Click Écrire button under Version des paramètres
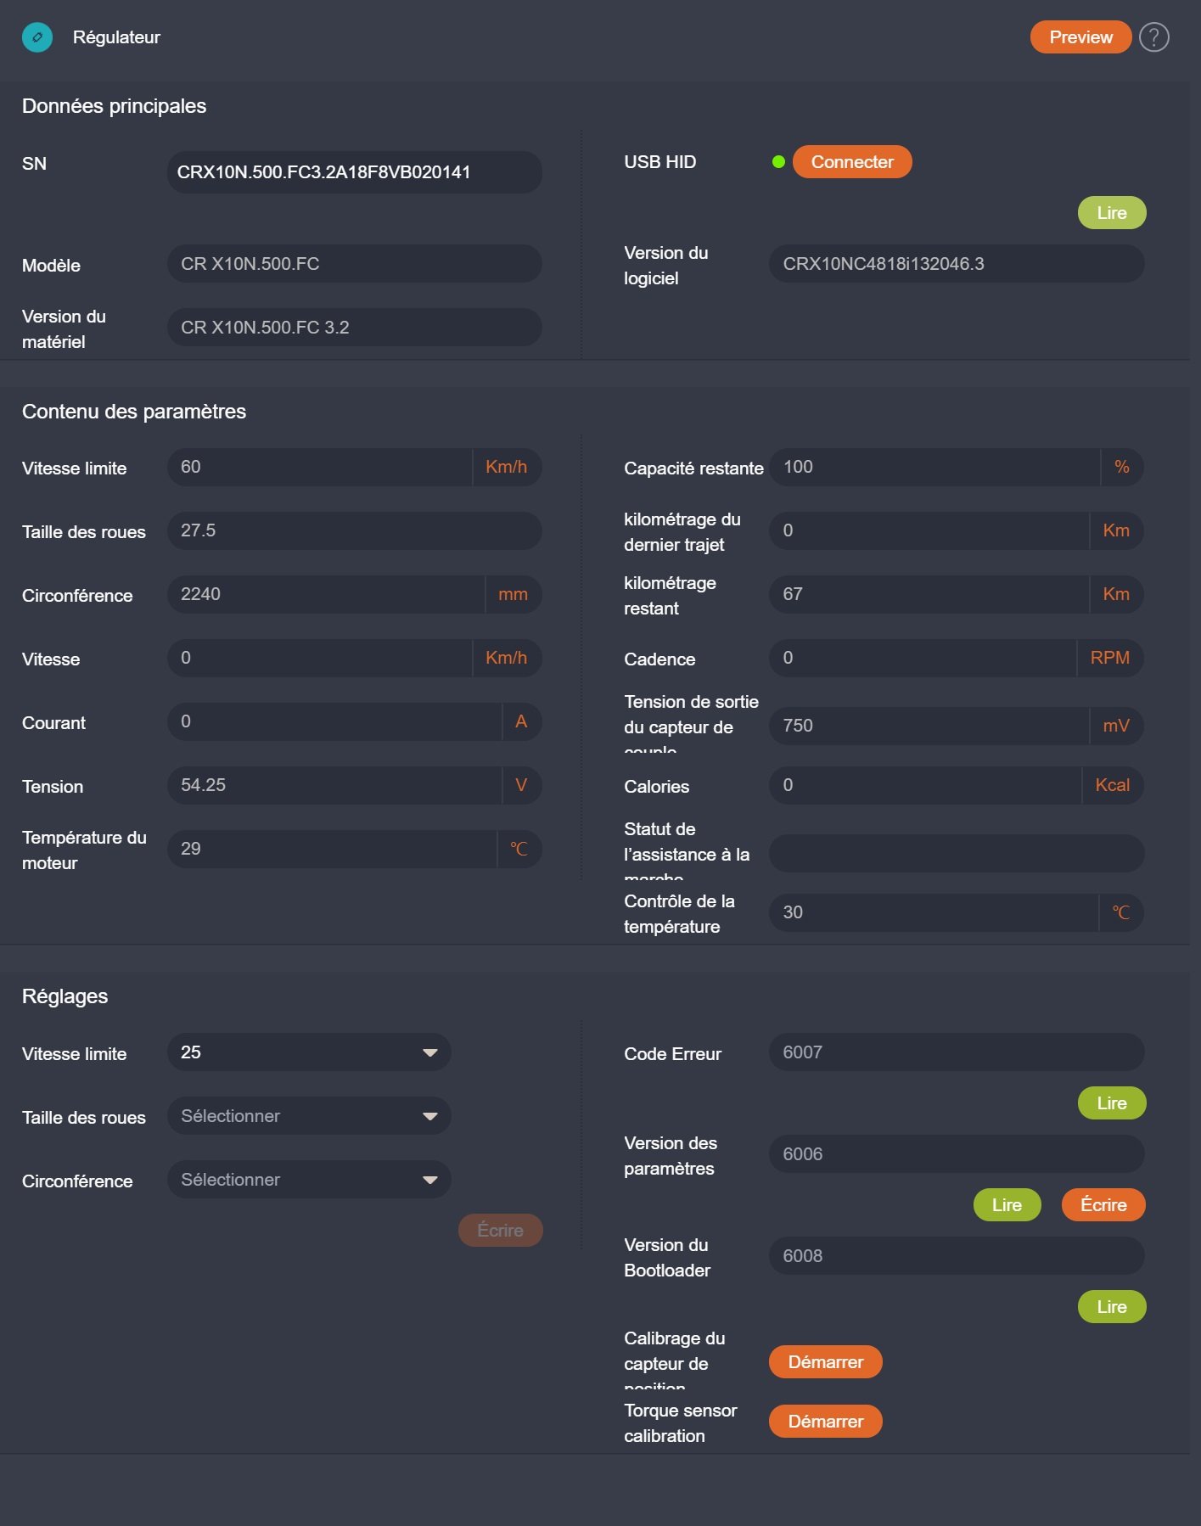The width and height of the screenshot is (1201, 1526). tap(1103, 1205)
